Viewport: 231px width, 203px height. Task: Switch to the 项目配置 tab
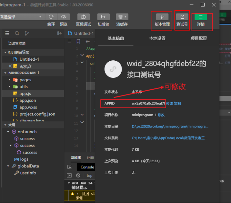199,38
